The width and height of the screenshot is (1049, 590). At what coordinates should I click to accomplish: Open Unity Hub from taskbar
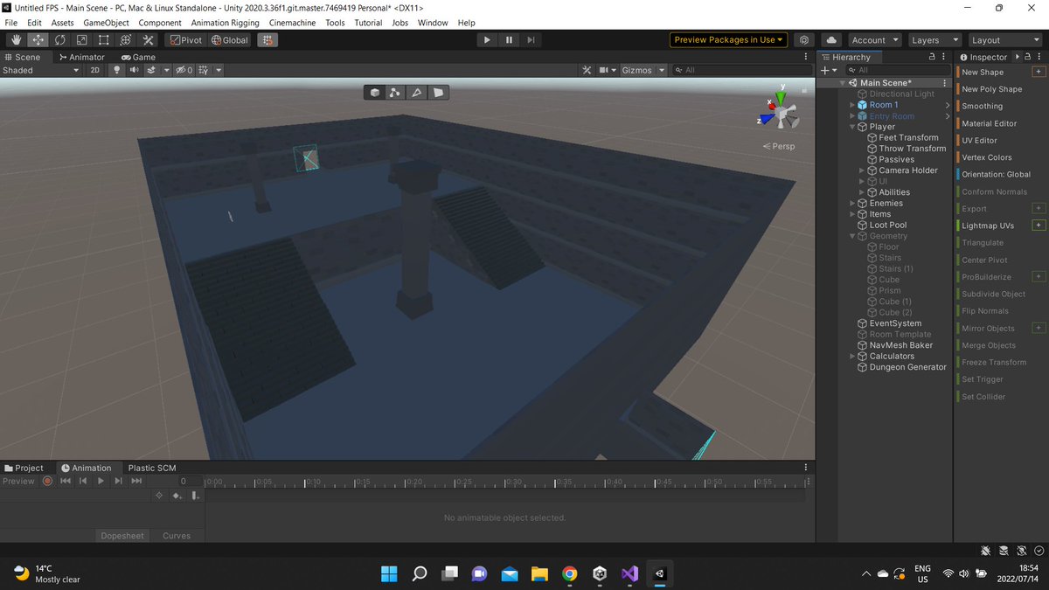pyautogui.click(x=600, y=573)
